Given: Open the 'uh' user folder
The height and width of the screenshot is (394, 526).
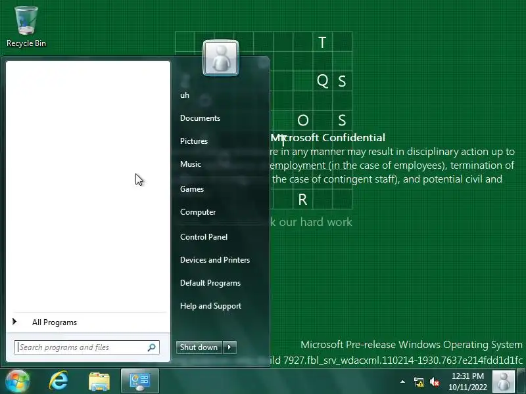Looking at the screenshot, I should click(185, 95).
